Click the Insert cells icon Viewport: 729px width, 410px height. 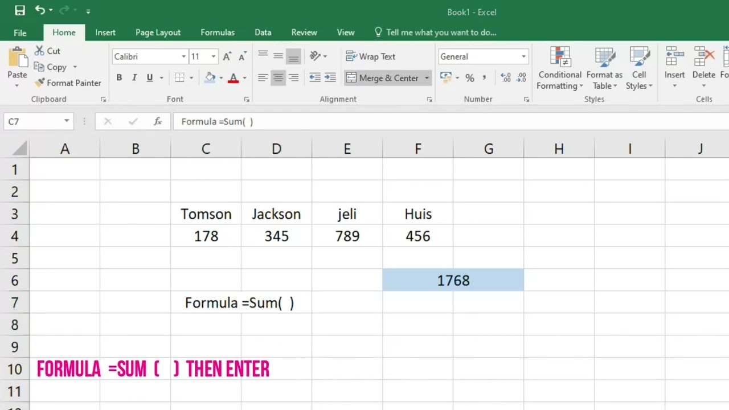pyautogui.click(x=675, y=57)
